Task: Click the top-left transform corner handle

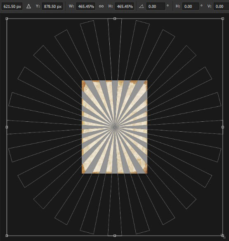Action: tap(7, 19)
